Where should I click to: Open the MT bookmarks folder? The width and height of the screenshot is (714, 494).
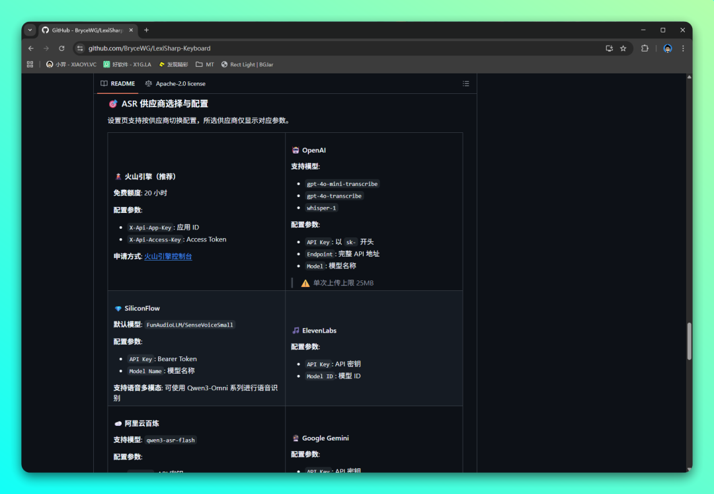[x=204, y=64]
